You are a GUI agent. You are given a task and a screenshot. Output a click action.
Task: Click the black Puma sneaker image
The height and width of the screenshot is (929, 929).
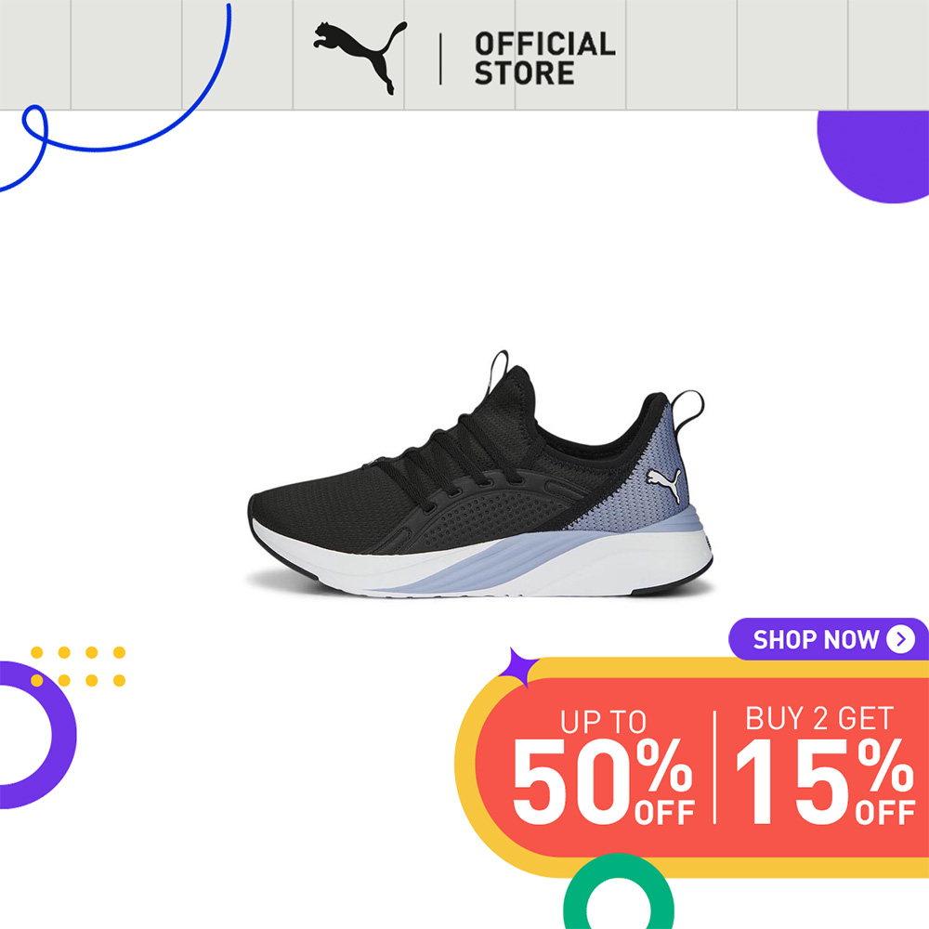pos(480,474)
